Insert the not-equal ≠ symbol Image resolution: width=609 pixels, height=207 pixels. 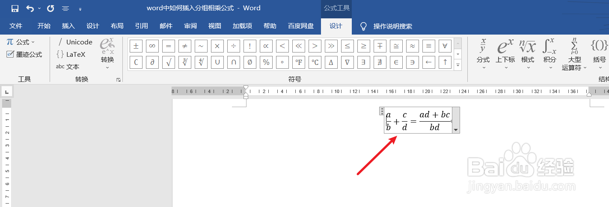(x=185, y=46)
